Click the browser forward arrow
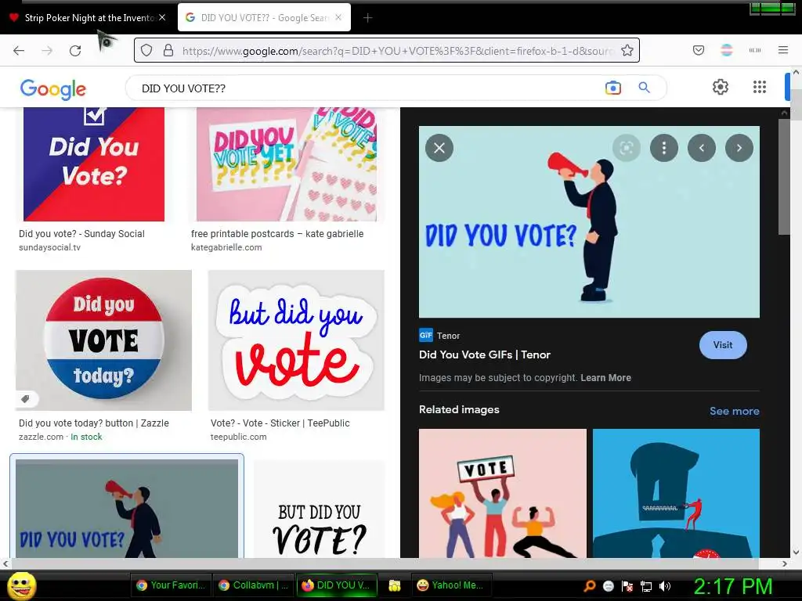Image resolution: width=802 pixels, height=601 pixels. 47,51
